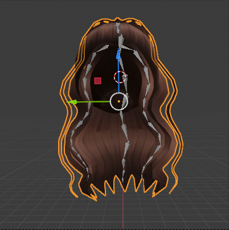Click the red square plane handle

98,81
